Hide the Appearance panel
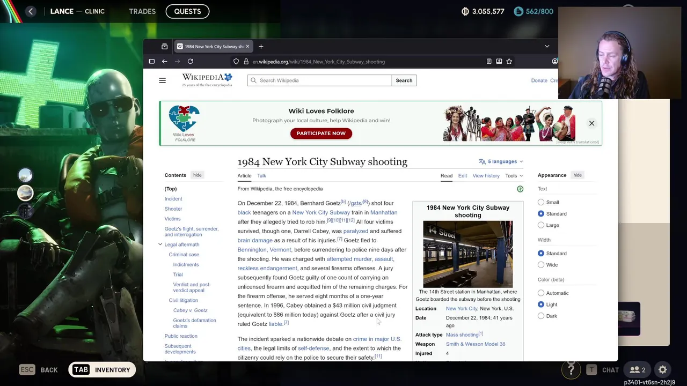The height and width of the screenshot is (386, 687). point(578,175)
